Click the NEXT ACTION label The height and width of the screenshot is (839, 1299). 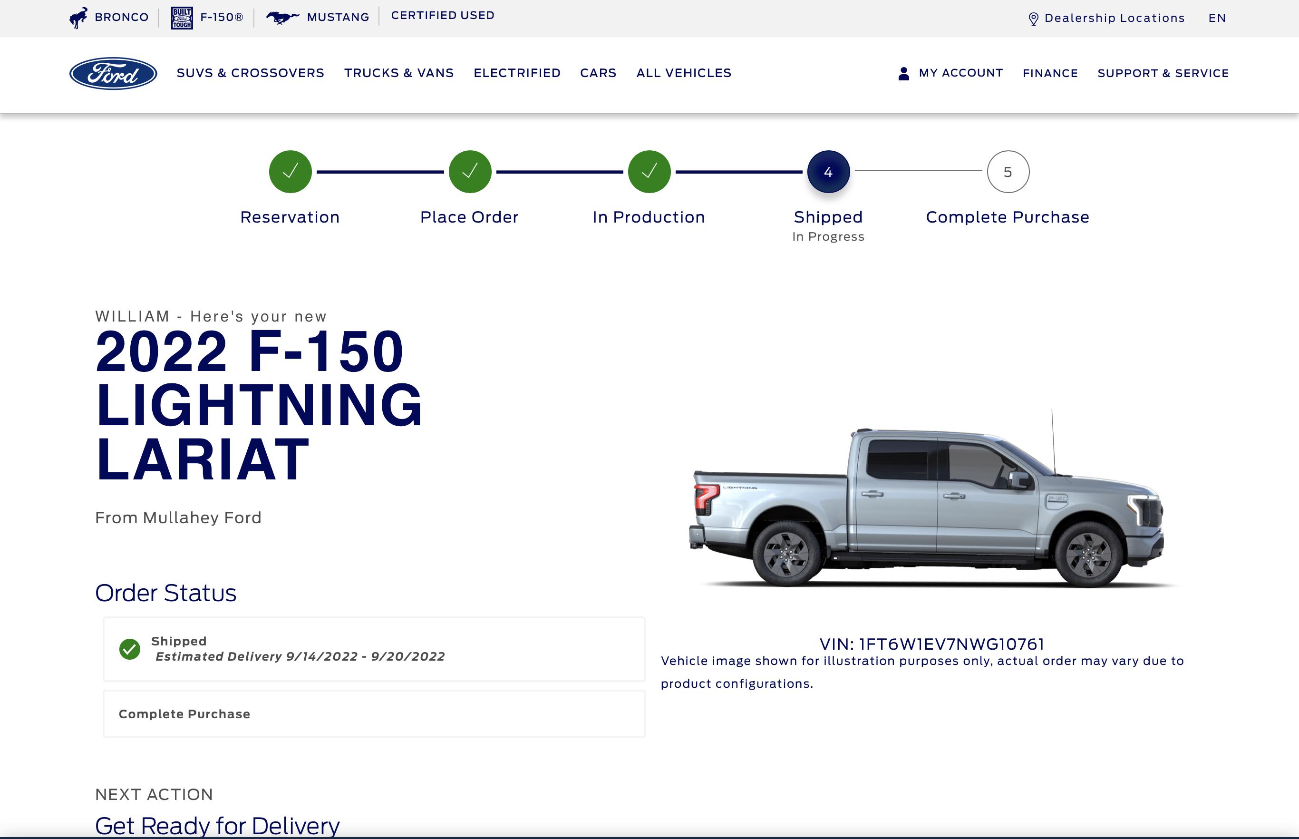point(154,795)
